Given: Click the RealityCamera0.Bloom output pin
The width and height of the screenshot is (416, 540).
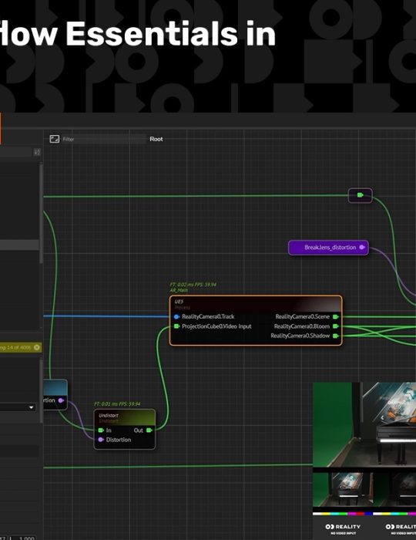Looking at the screenshot, I should pos(336,326).
